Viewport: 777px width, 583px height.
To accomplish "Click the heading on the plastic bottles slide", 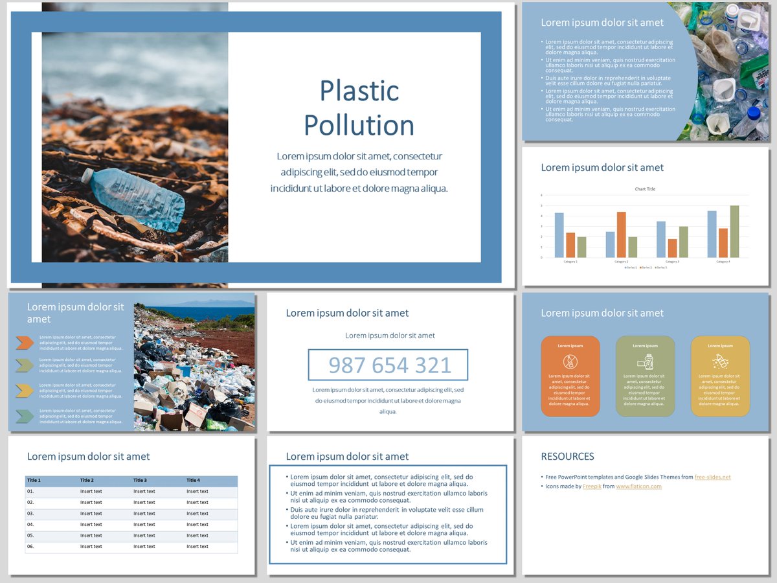I will tap(602, 23).
